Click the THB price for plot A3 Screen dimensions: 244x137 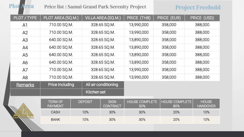[x=139, y=40]
